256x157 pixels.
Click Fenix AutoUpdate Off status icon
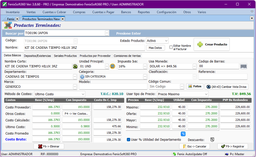point(175,154)
